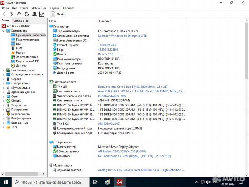This screenshot has width=249, height=187.
Task: Open the user profile toolbar icon
Action: point(34,14)
